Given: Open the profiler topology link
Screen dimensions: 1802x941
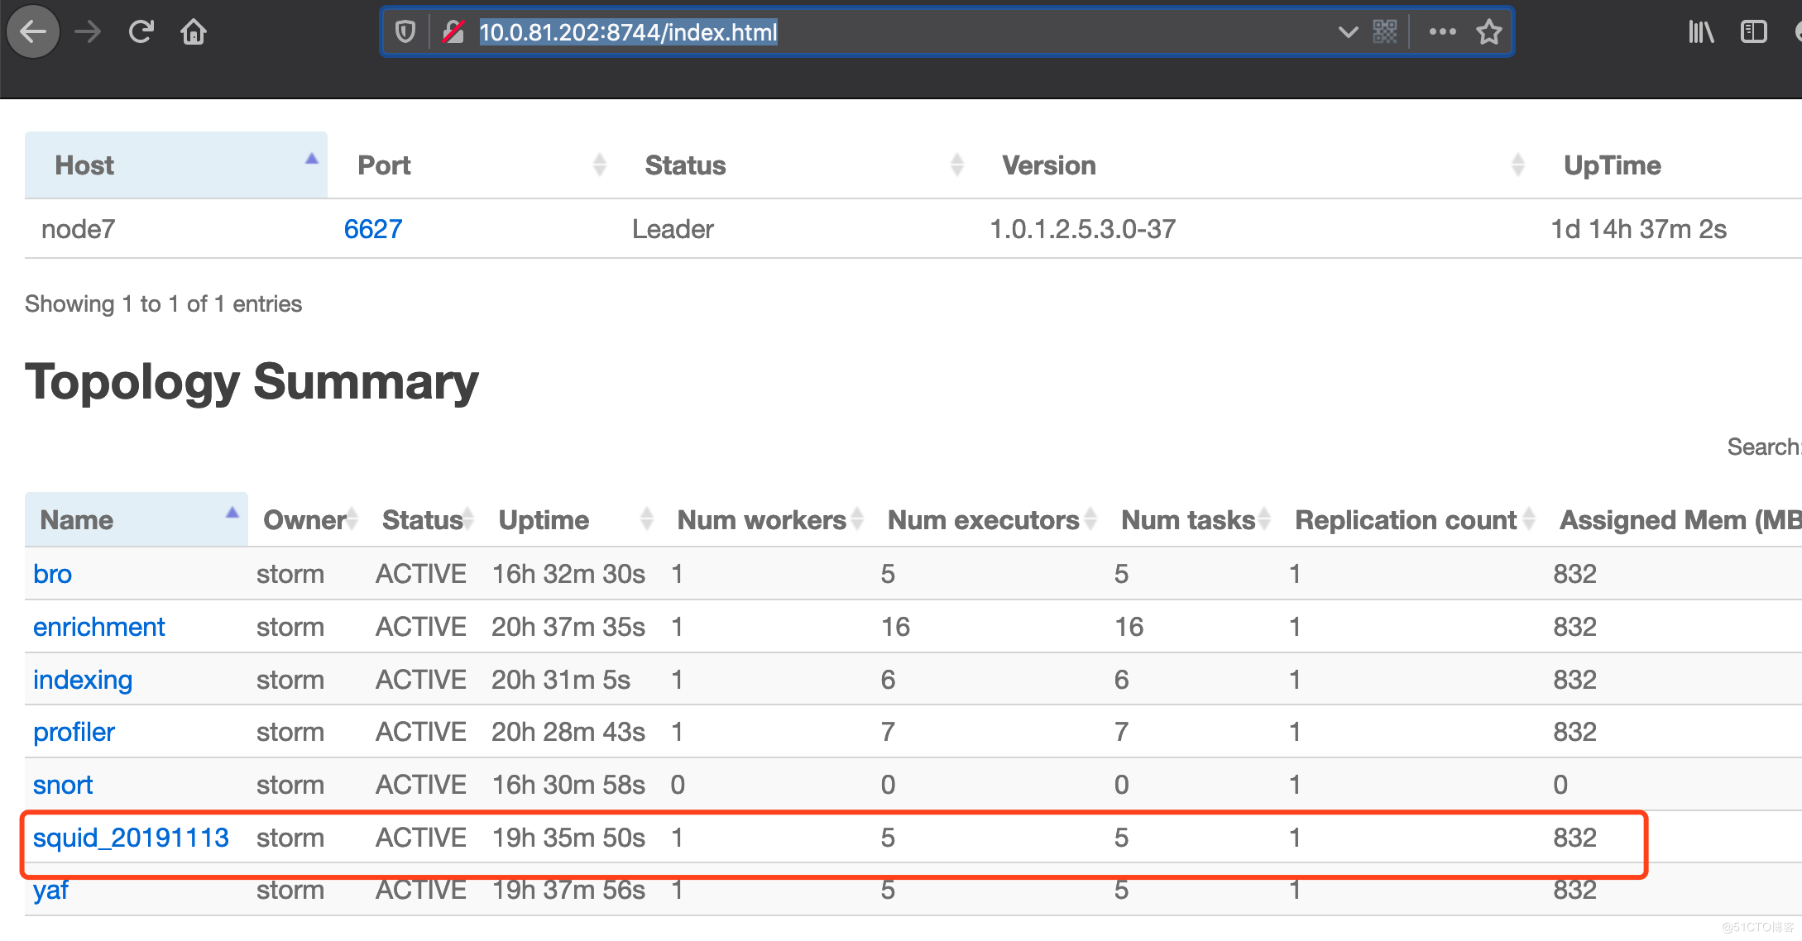Looking at the screenshot, I should [x=74, y=732].
